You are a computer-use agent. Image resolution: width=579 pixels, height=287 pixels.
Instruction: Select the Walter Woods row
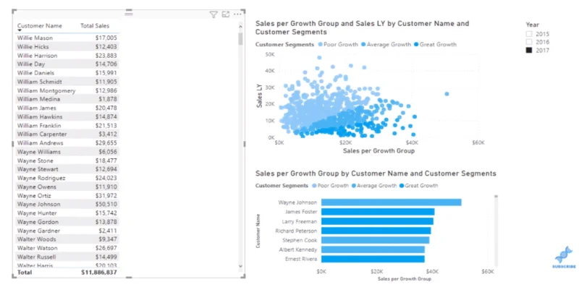(x=67, y=239)
